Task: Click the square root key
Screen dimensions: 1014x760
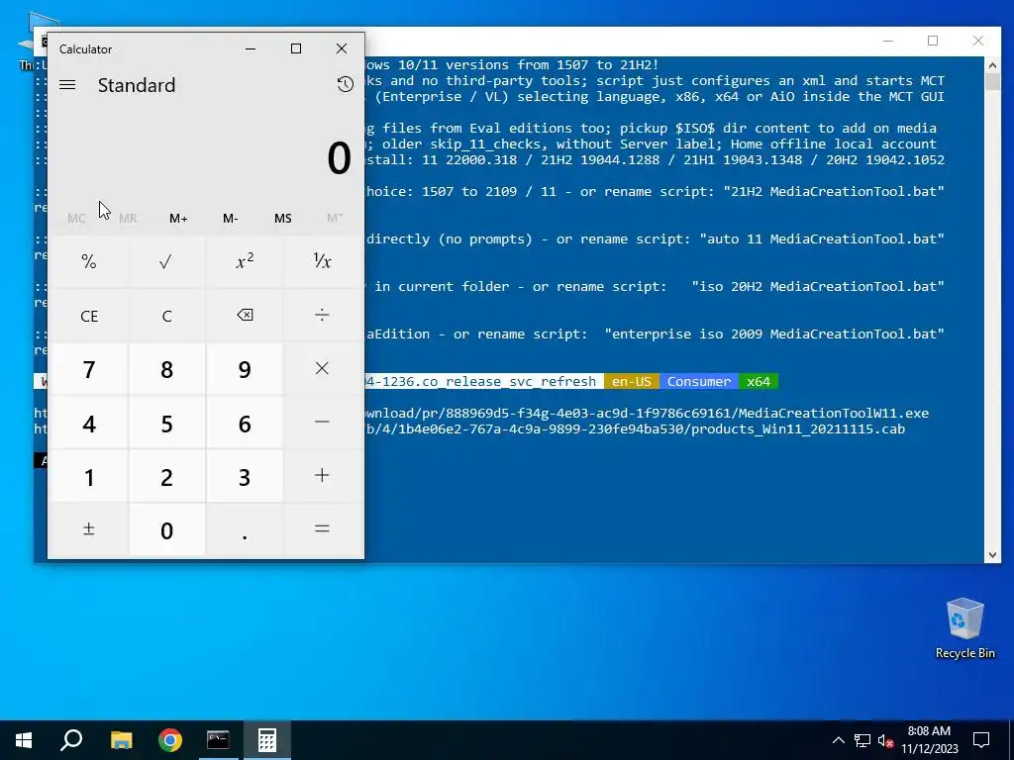Action: (x=166, y=261)
